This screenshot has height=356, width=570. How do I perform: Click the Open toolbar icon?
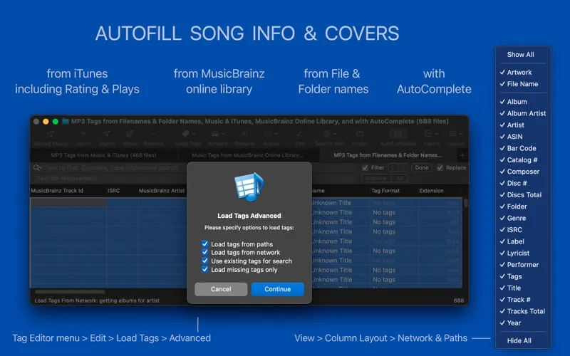(83, 134)
